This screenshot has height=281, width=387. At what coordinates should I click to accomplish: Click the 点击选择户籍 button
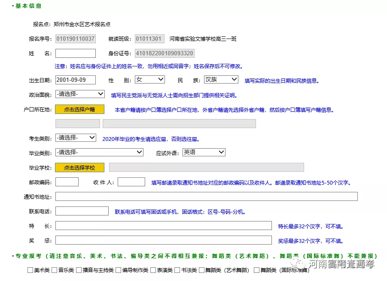tap(79, 109)
